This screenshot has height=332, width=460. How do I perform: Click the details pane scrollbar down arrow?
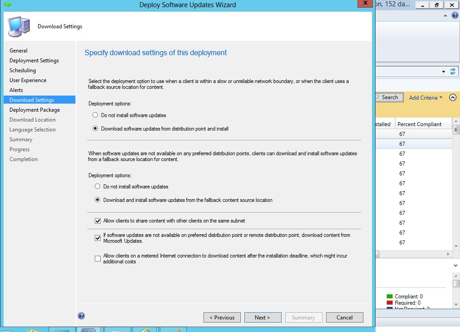point(456,305)
